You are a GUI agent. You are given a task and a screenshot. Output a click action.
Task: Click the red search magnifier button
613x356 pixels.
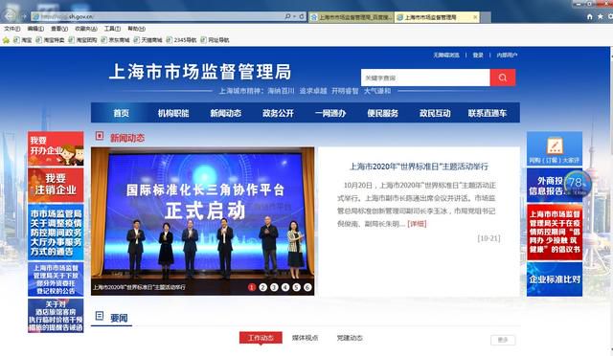pos(503,78)
